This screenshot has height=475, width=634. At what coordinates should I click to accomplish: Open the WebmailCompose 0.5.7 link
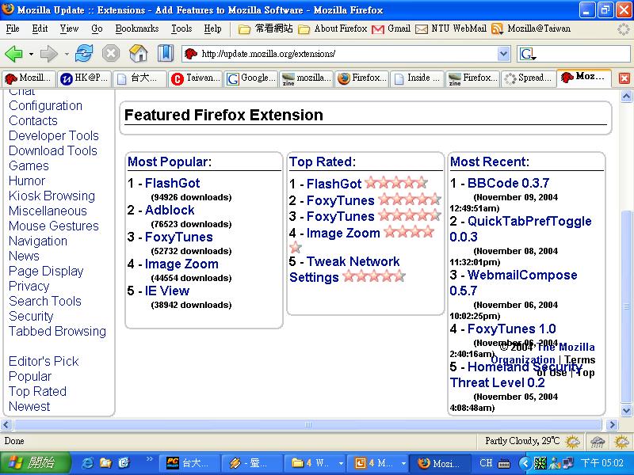(514, 283)
